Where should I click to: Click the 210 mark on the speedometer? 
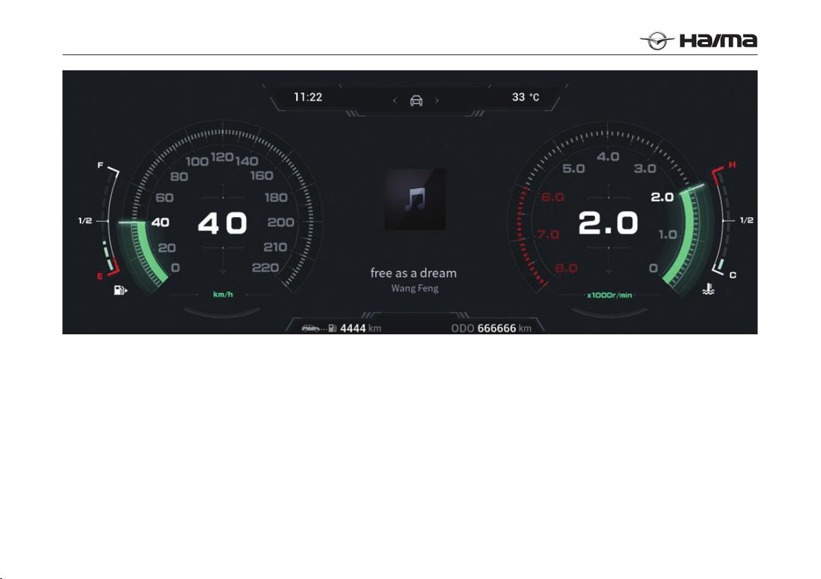click(276, 247)
